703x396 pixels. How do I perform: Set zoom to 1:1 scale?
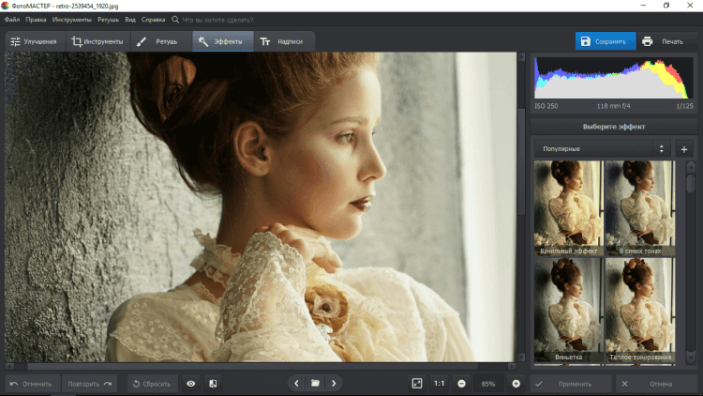(x=440, y=384)
